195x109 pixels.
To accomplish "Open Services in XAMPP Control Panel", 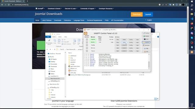I will [146, 45].
